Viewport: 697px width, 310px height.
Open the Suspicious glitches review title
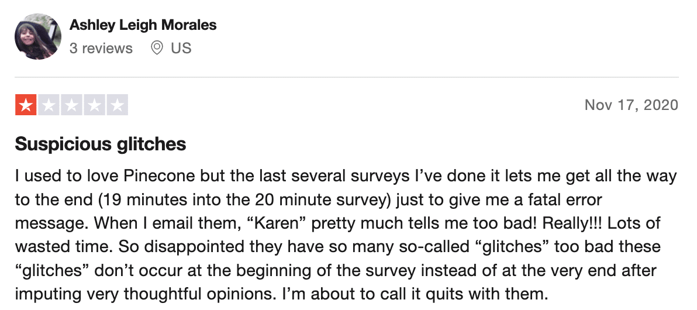pyautogui.click(x=101, y=144)
